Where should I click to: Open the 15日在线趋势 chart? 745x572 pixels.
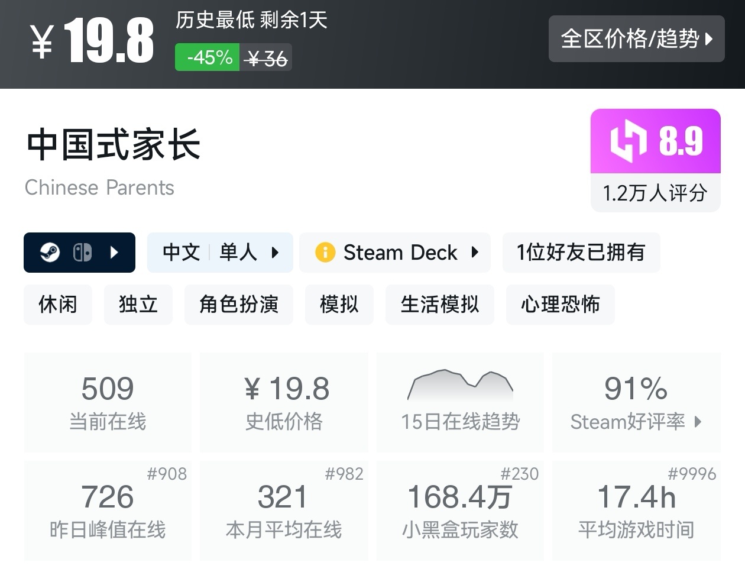coord(460,402)
